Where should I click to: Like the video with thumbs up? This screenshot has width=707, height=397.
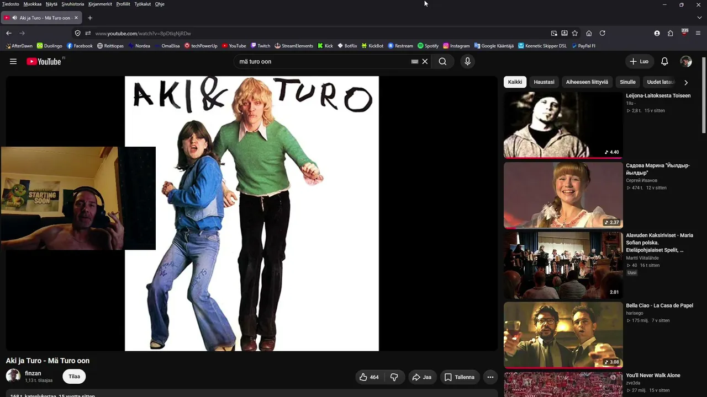click(369, 377)
